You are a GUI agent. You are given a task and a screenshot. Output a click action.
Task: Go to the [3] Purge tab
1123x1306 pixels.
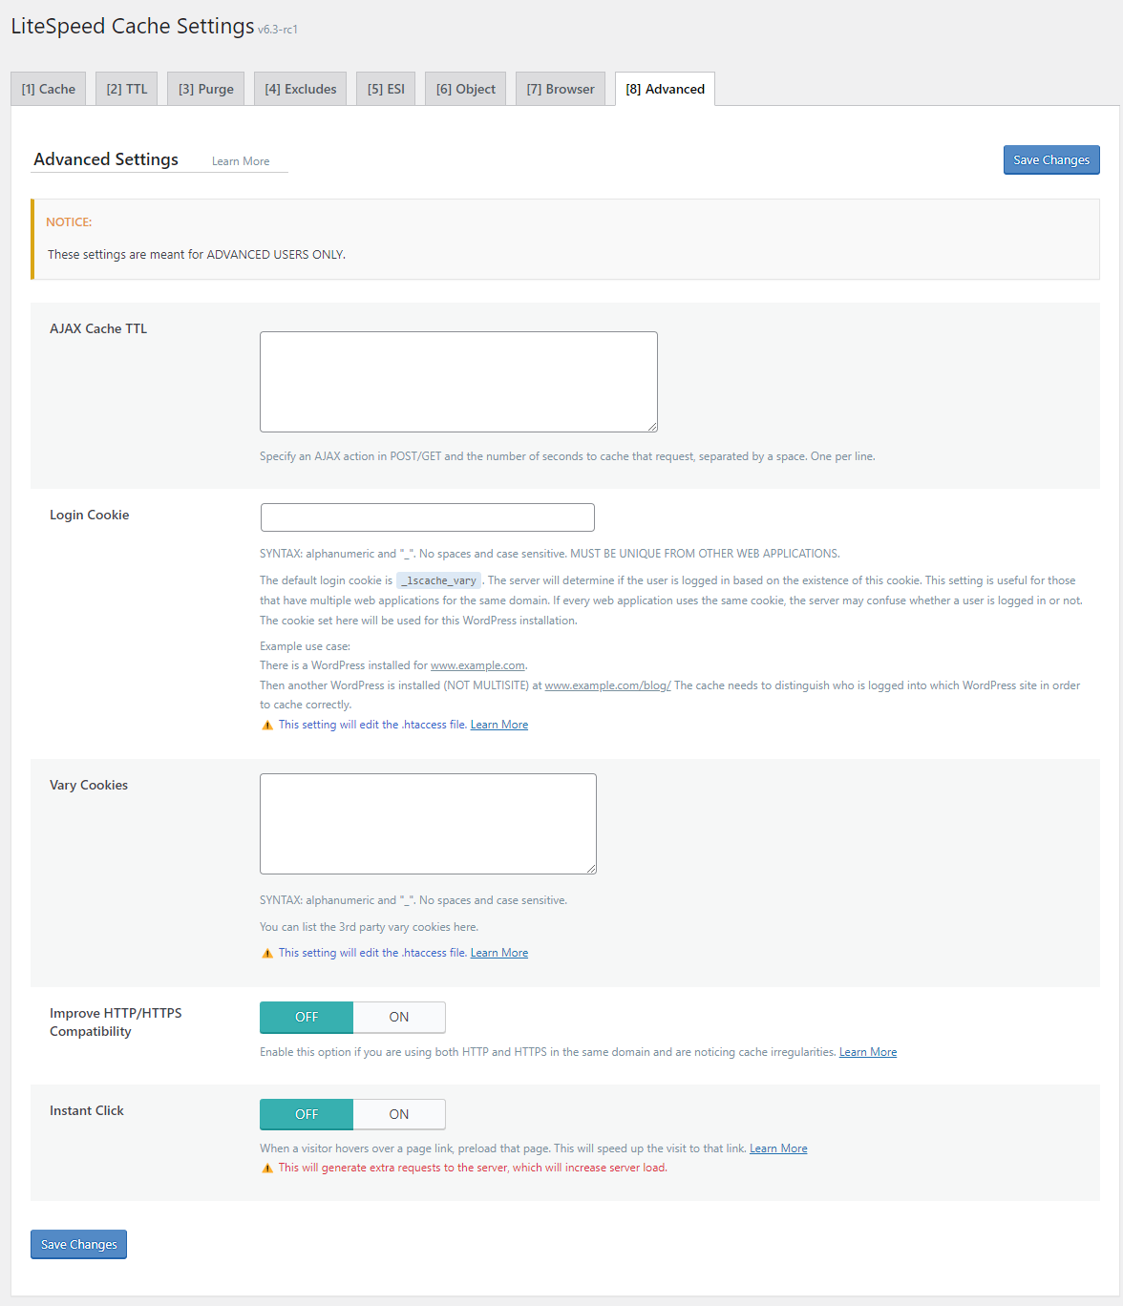206,89
